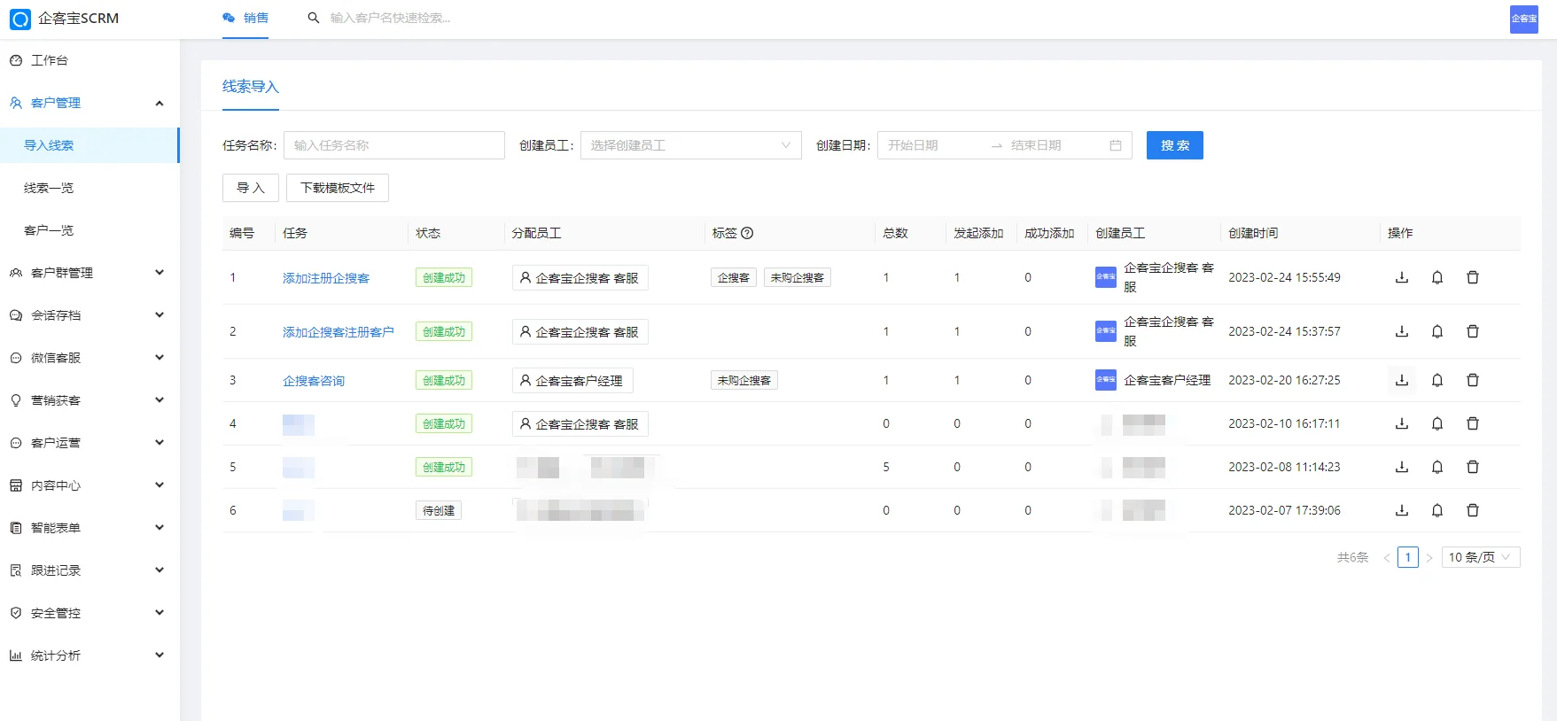Viewport: 1557px width, 721px height.
Task: Expand 智能表单 sidebar menu
Action: pos(90,528)
